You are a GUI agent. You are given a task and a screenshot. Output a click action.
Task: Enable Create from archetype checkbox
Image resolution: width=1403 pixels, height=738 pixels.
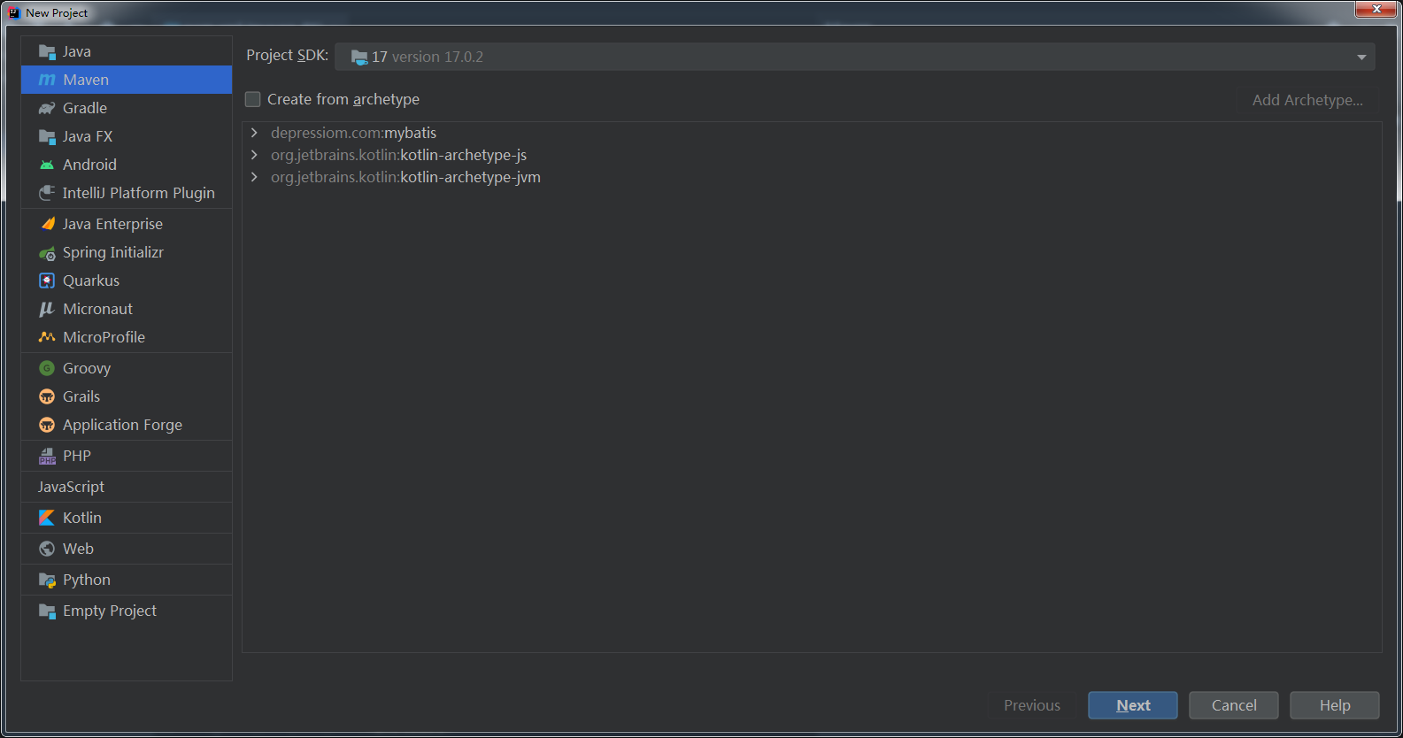(253, 99)
